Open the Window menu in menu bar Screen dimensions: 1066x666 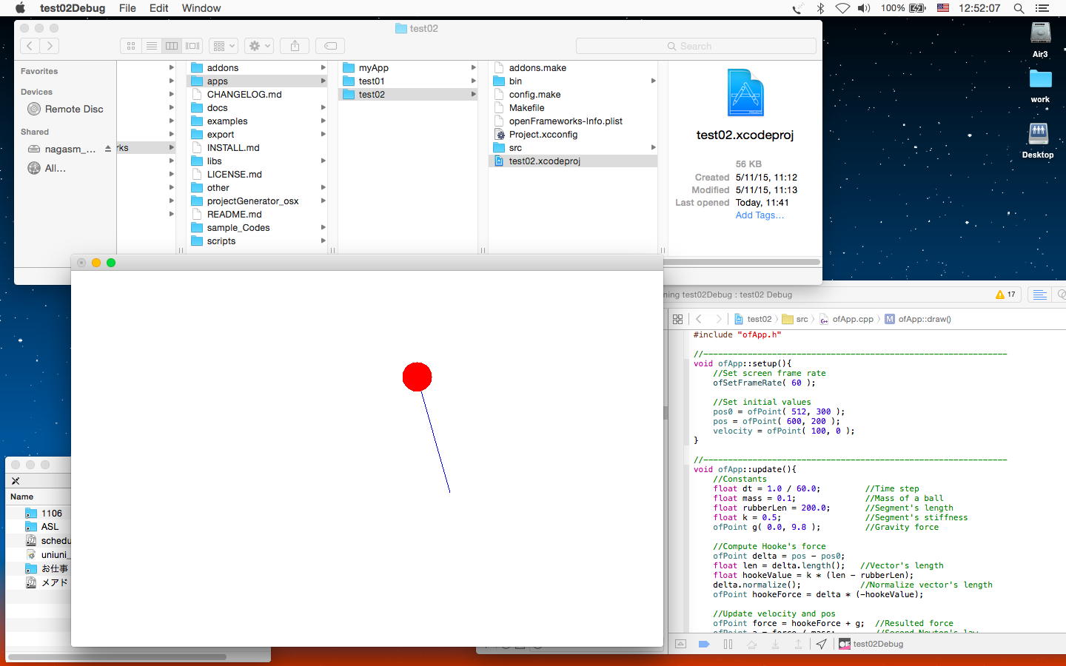(x=201, y=8)
